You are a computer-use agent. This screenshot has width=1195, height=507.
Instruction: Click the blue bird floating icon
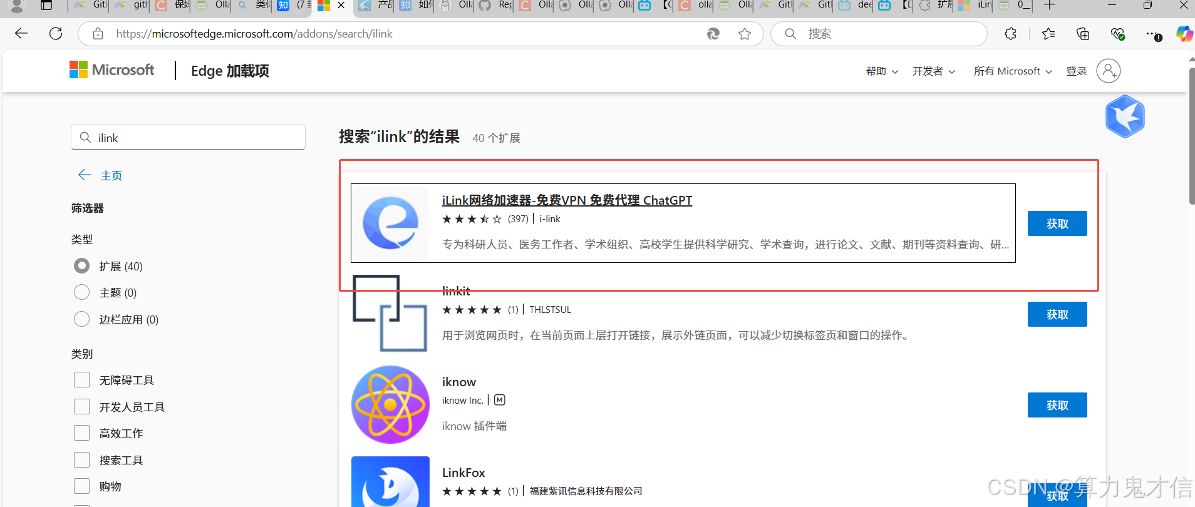(x=1125, y=116)
